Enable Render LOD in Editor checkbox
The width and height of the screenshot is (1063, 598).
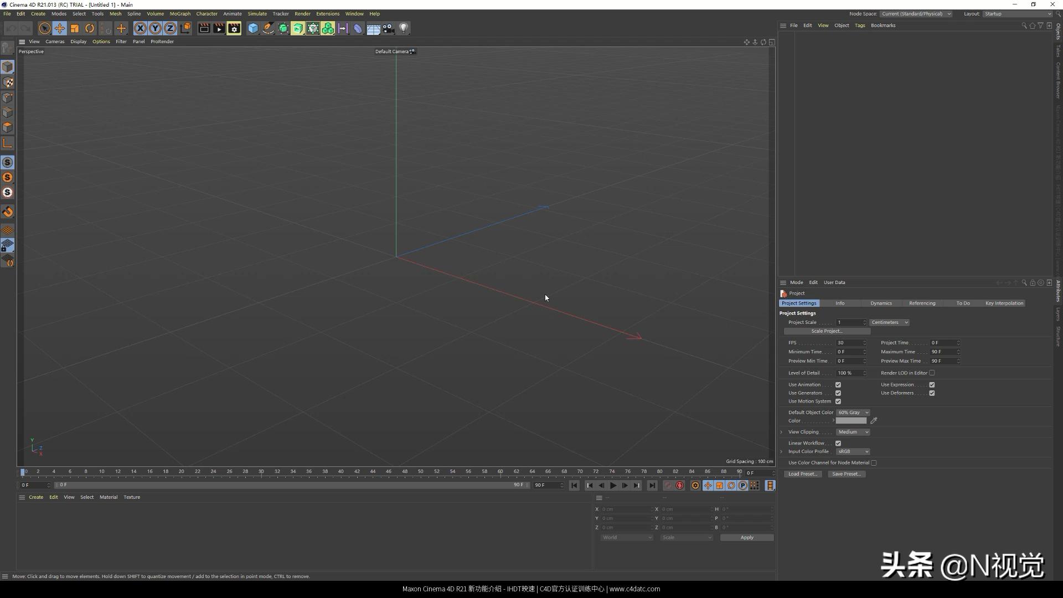[x=932, y=373]
